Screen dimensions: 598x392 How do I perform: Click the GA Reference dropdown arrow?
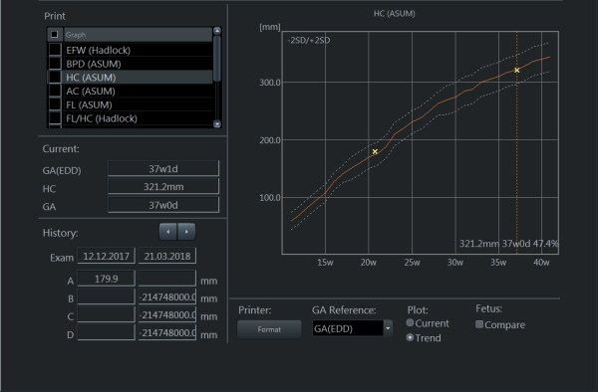pos(388,328)
